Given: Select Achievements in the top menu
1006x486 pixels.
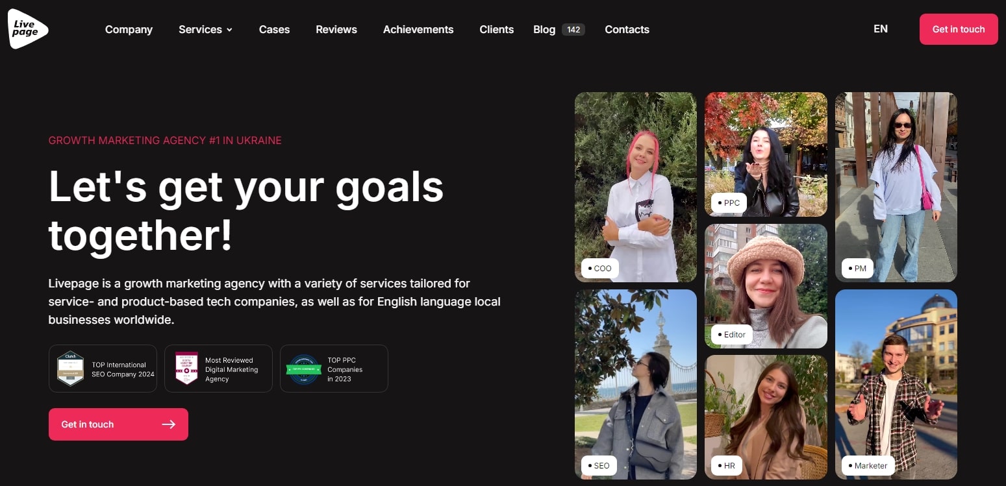Looking at the screenshot, I should coord(418,29).
